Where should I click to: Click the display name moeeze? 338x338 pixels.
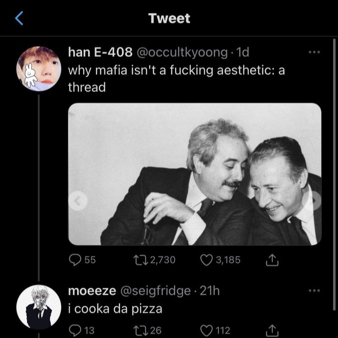point(89,291)
